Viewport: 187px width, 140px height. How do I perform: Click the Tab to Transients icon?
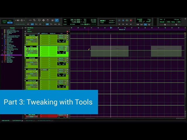pos(28,24)
